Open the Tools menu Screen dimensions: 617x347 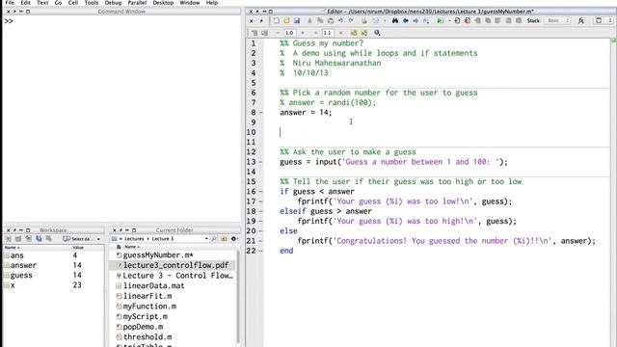[92, 3]
